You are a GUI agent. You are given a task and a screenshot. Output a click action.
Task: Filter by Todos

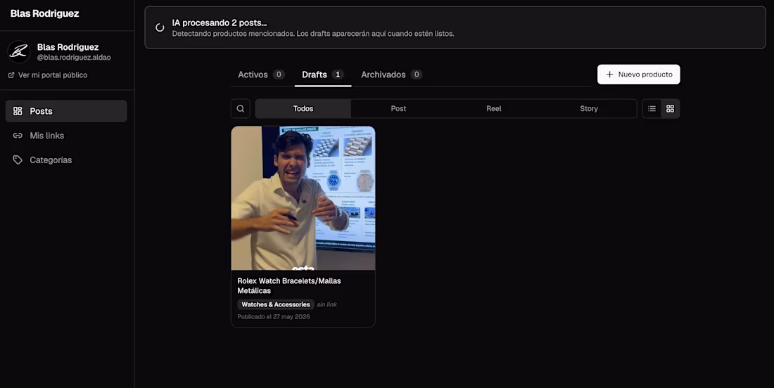303,108
